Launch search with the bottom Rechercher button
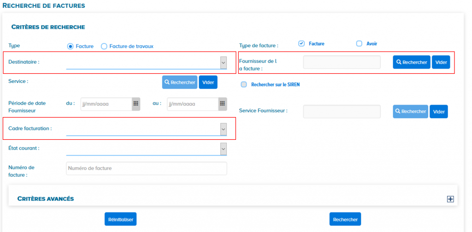The width and height of the screenshot is (472, 232). click(345, 220)
